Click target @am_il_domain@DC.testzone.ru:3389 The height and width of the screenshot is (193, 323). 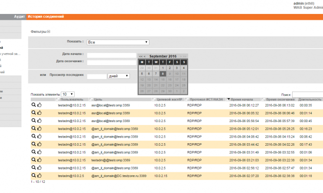coord(119,176)
